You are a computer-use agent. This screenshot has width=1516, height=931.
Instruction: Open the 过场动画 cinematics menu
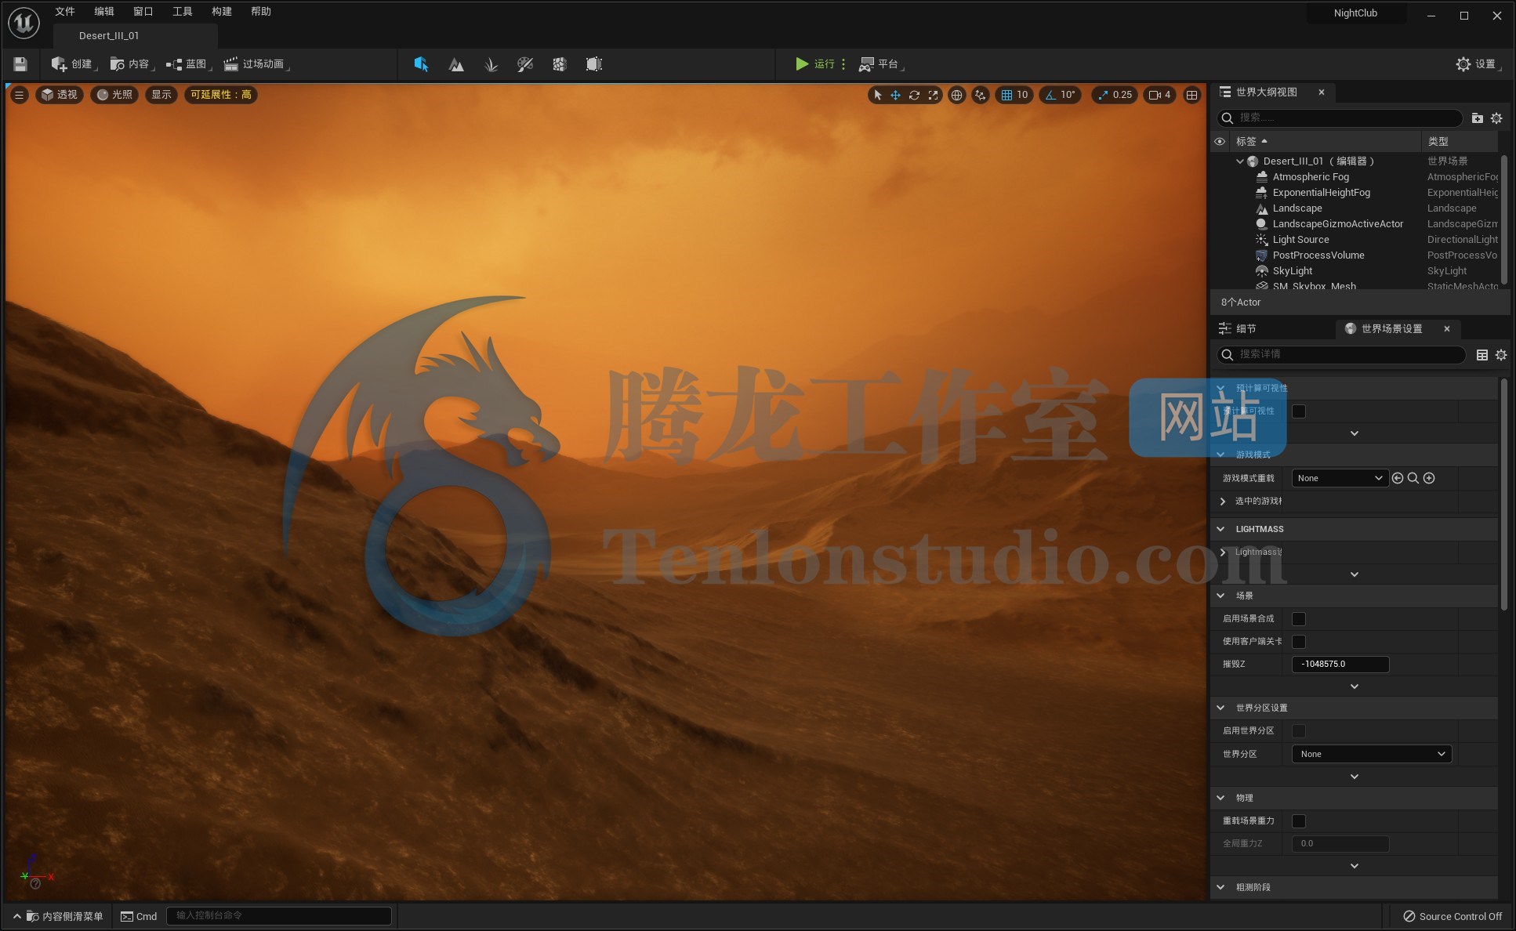[256, 64]
